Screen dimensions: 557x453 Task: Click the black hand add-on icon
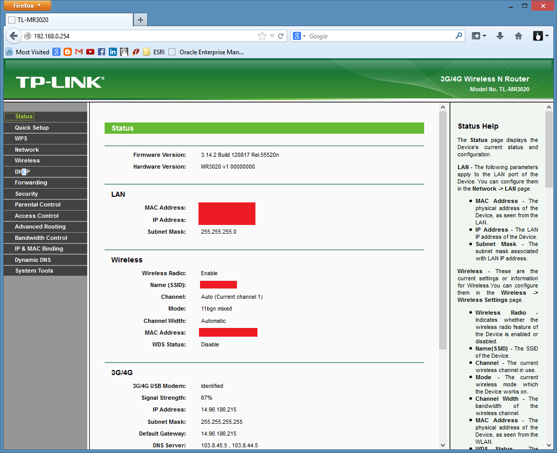coord(538,36)
